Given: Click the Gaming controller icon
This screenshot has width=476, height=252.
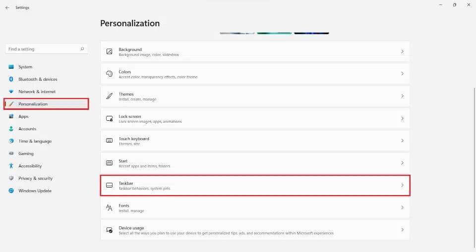Looking at the screenshot, I should 11,153.
